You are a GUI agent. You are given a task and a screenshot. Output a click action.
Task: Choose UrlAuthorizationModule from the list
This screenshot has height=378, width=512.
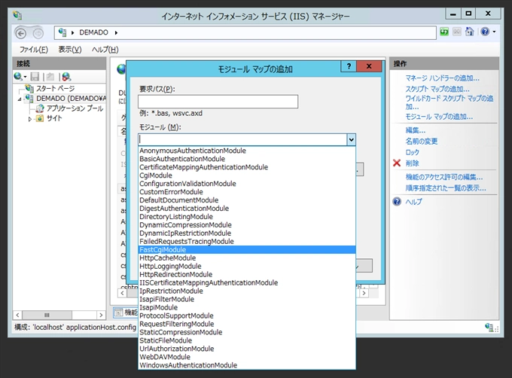247,349
